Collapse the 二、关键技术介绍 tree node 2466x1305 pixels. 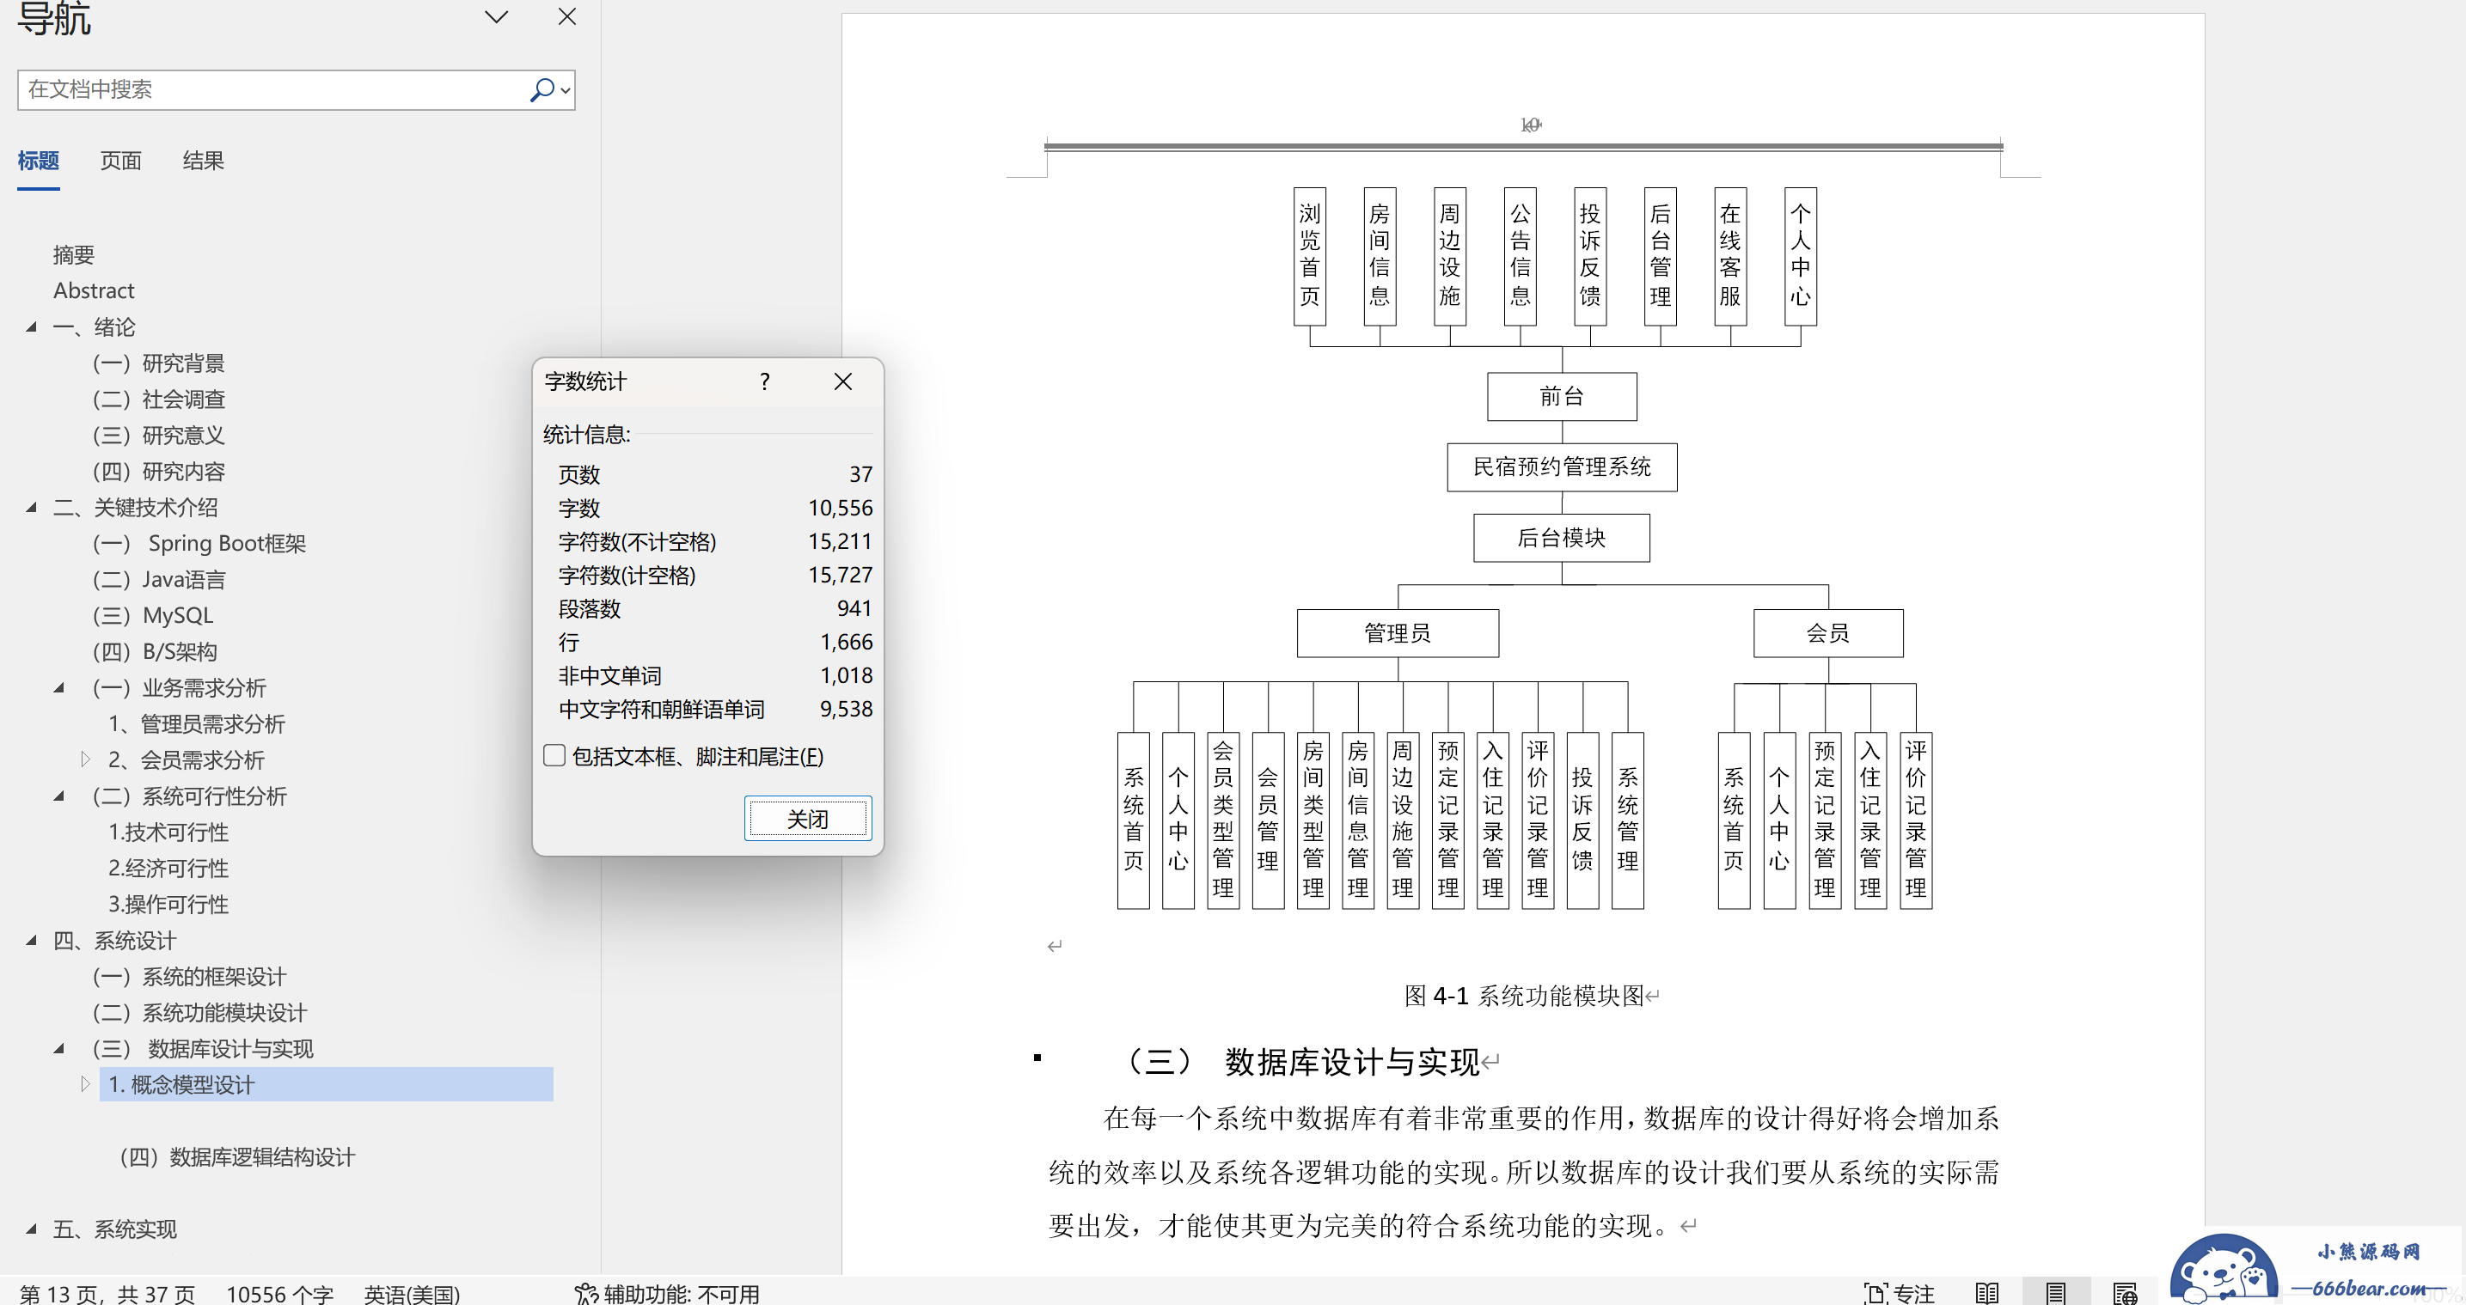pyautogui.click(x=32, y=507)
